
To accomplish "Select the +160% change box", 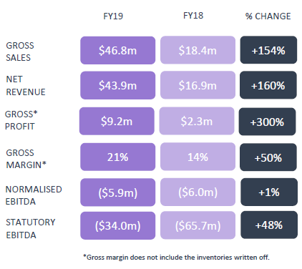I will [268, 85].
